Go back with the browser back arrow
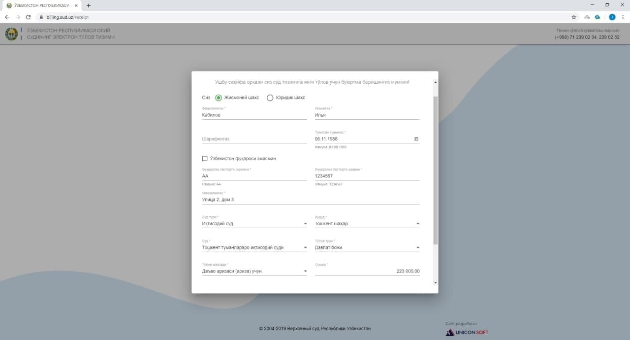 (x=7, y=17)
